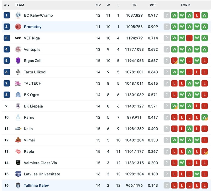Open the Tartu Ulikool team link
Viewport: 213px width, 192px height.
tap(35, 72)
